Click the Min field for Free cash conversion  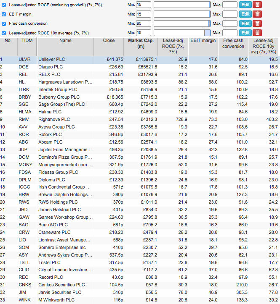pyautogui.click(x=144, y=24)
